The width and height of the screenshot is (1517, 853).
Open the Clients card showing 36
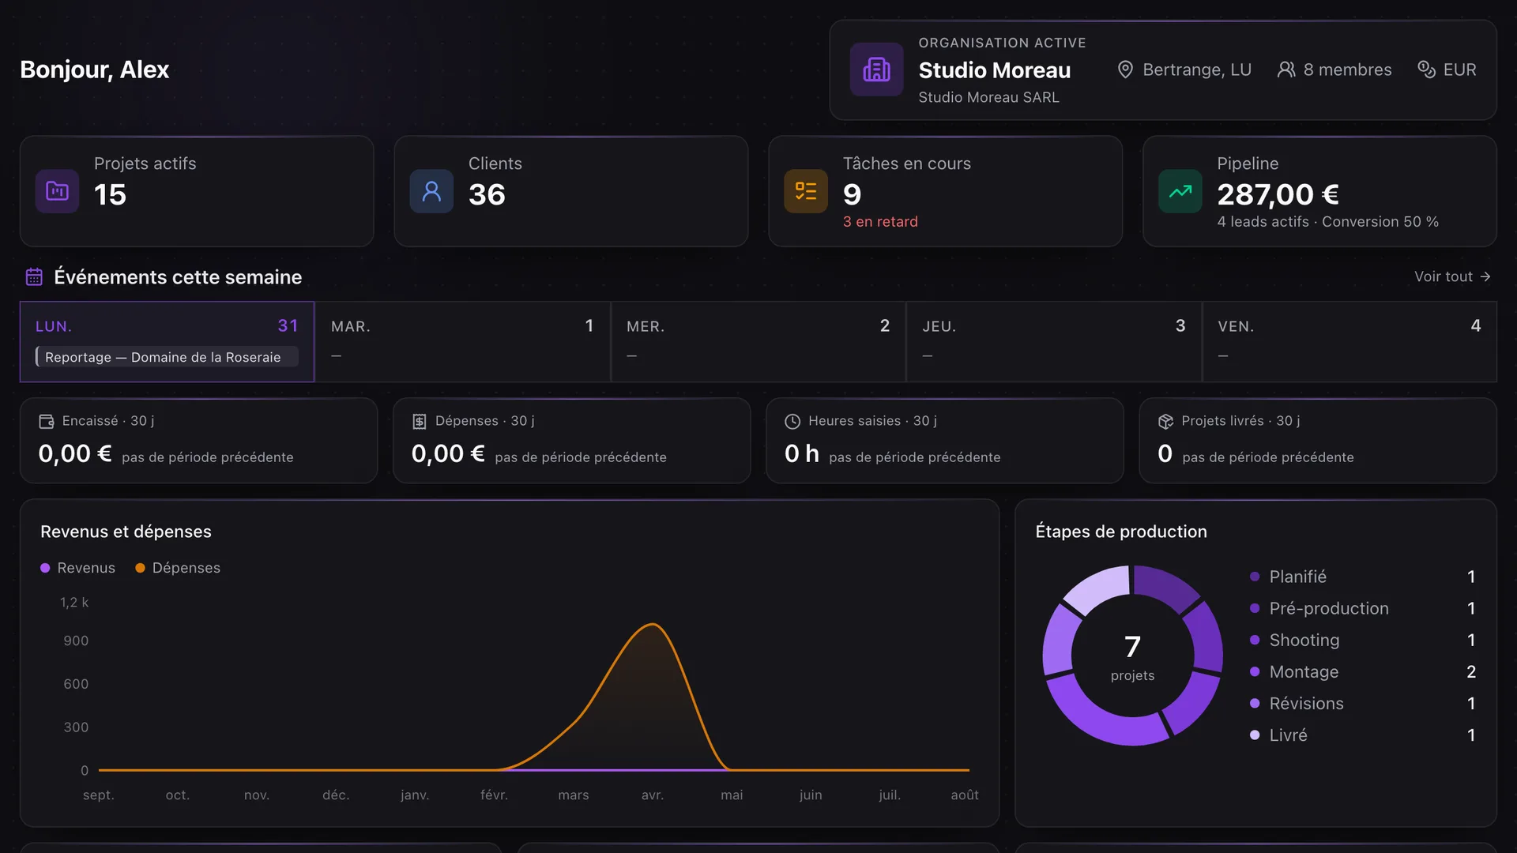pyautogui.click(x=571, y=191)
